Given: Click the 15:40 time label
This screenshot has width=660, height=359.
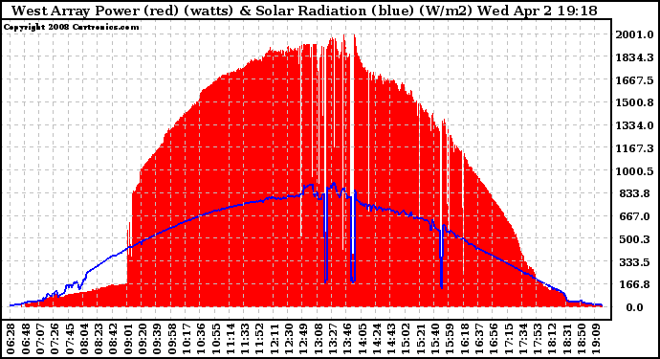Looking at the screenshot, I should click(x=434, y=339).
